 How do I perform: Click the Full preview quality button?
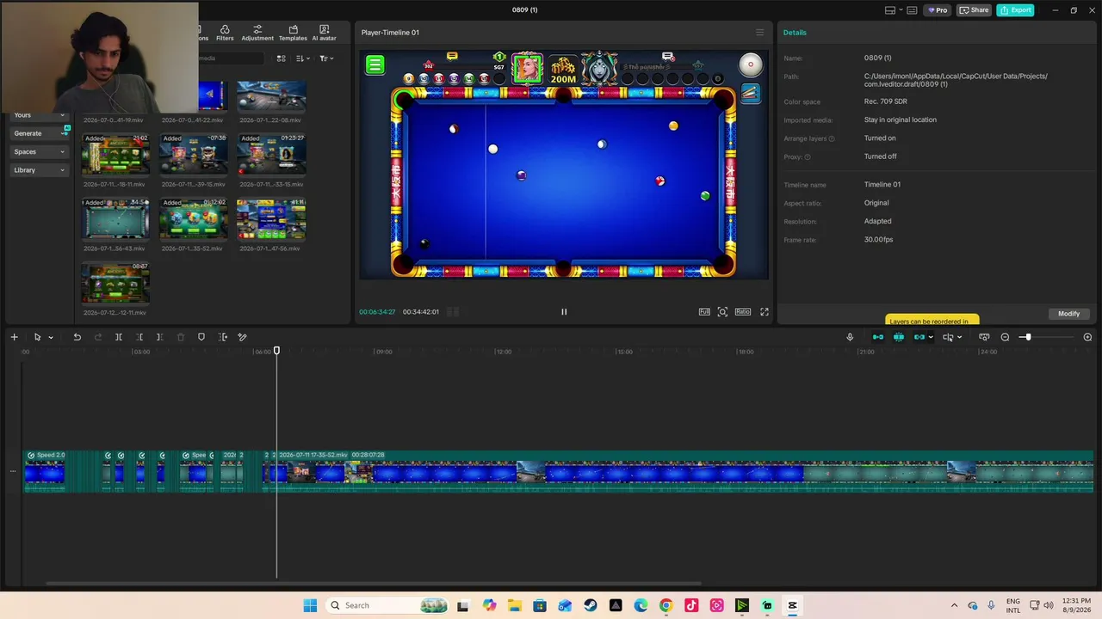[x=704, y=312]
